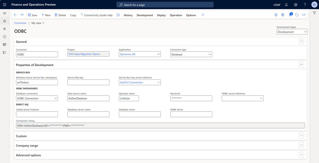Open Workspaces icon in sidebar
319x163 pixels.
pos(5,45)
